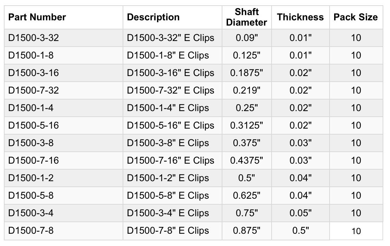Click the D1500-3-8" E Clips description

click(x=168, y=143)
